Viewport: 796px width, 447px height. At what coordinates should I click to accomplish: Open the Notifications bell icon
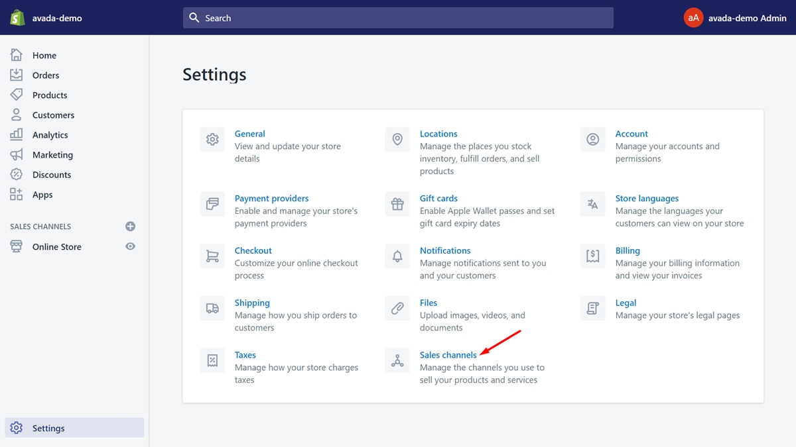pyautogui.click(x=397, y=256)
